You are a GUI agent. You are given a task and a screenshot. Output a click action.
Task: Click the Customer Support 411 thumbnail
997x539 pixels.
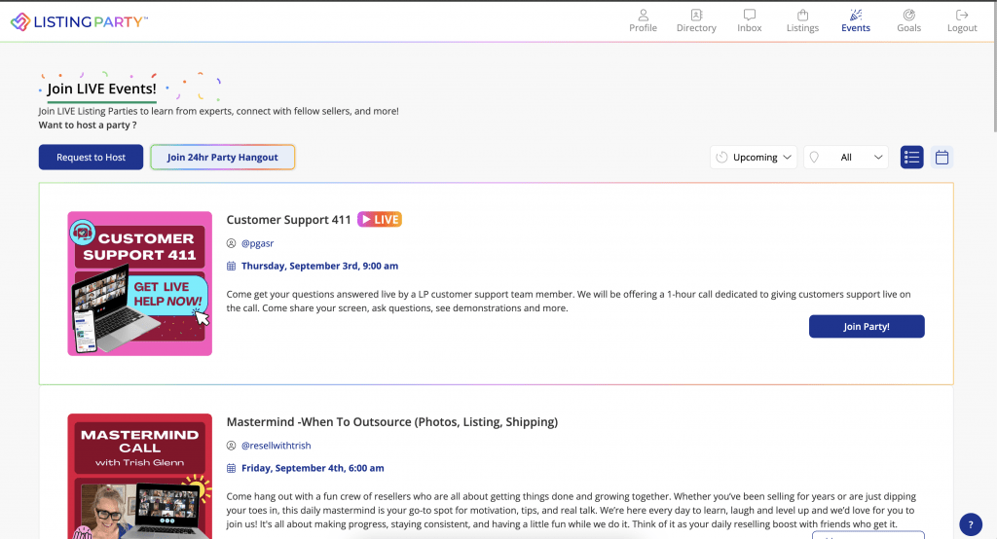click(140, 283)
